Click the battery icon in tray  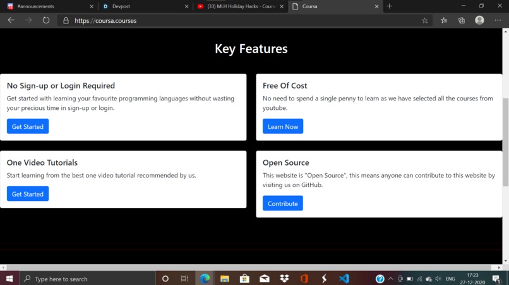(410, 279)
